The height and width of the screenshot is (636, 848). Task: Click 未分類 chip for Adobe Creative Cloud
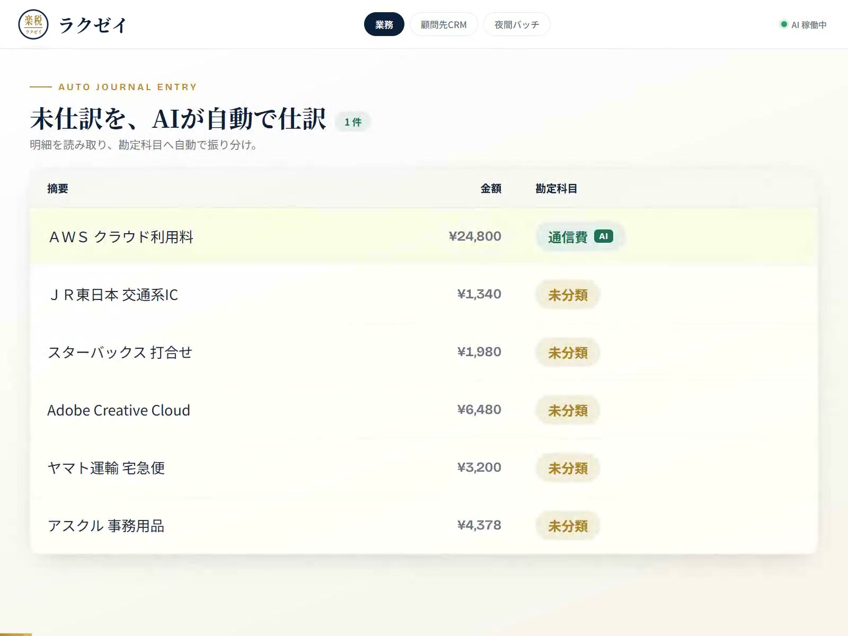click(x=568, y=410)
